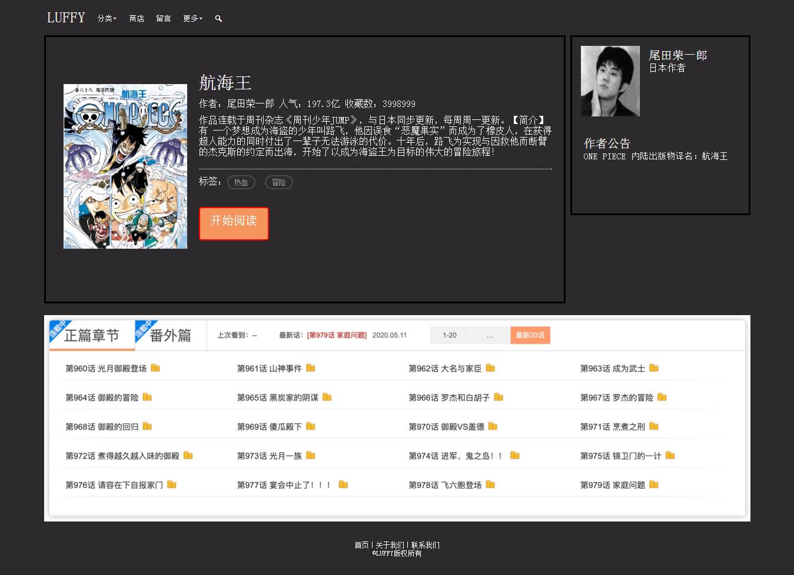
Task: Click coin icon beside 第976话 请容在下自报家门
Action: click(x=172, y=485)
